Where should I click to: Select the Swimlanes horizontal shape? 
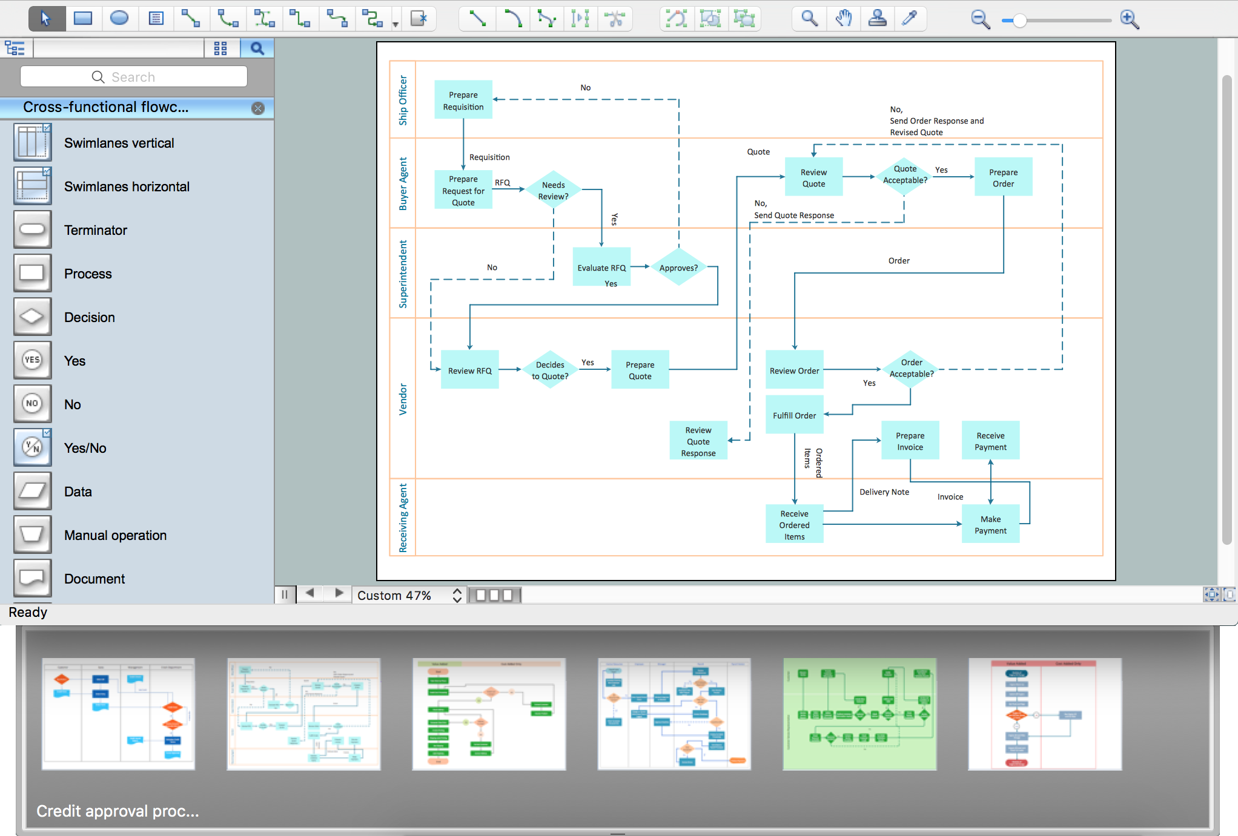(33, 186)
